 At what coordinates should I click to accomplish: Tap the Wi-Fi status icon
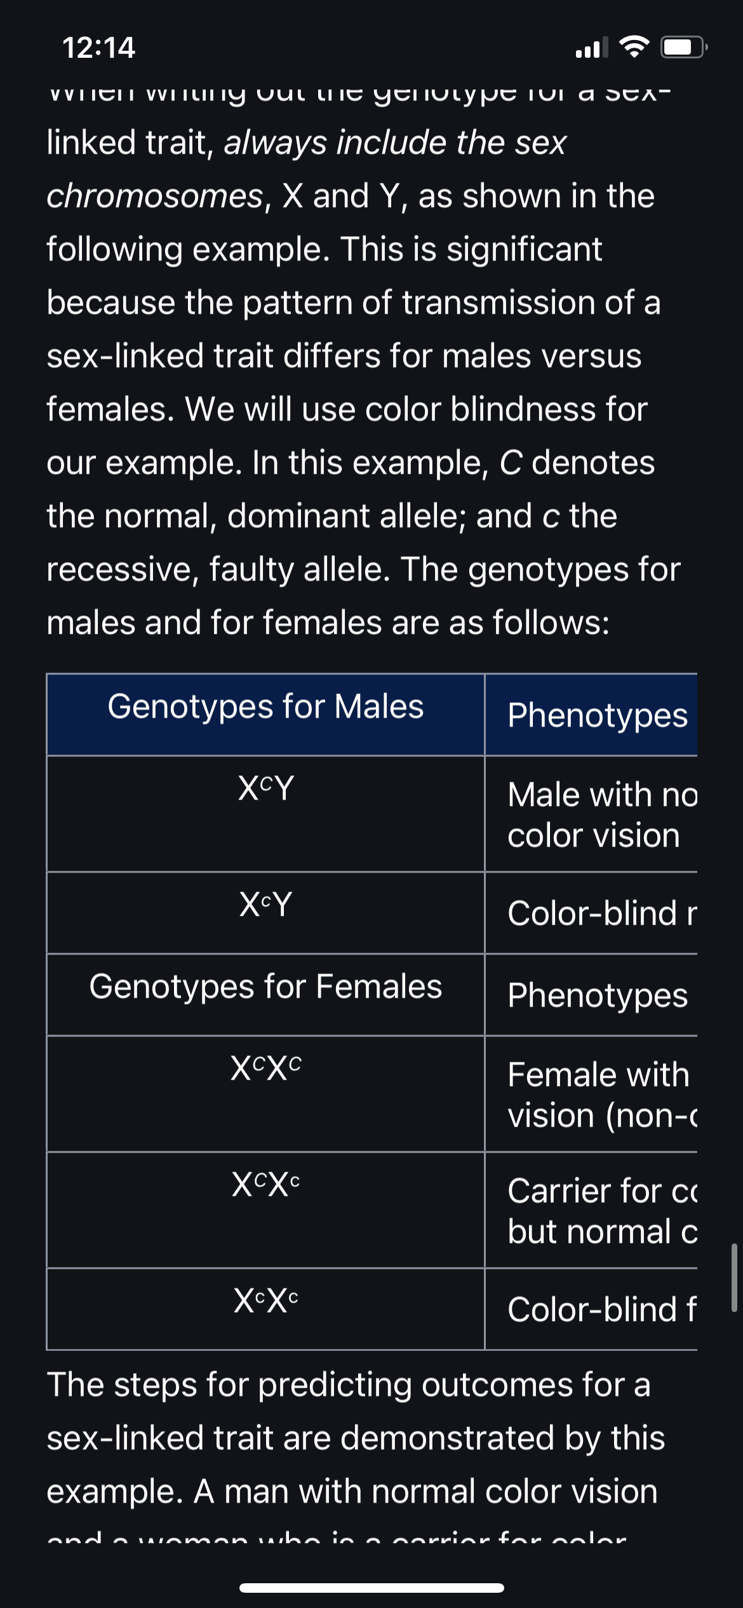(x=633, y=48)
